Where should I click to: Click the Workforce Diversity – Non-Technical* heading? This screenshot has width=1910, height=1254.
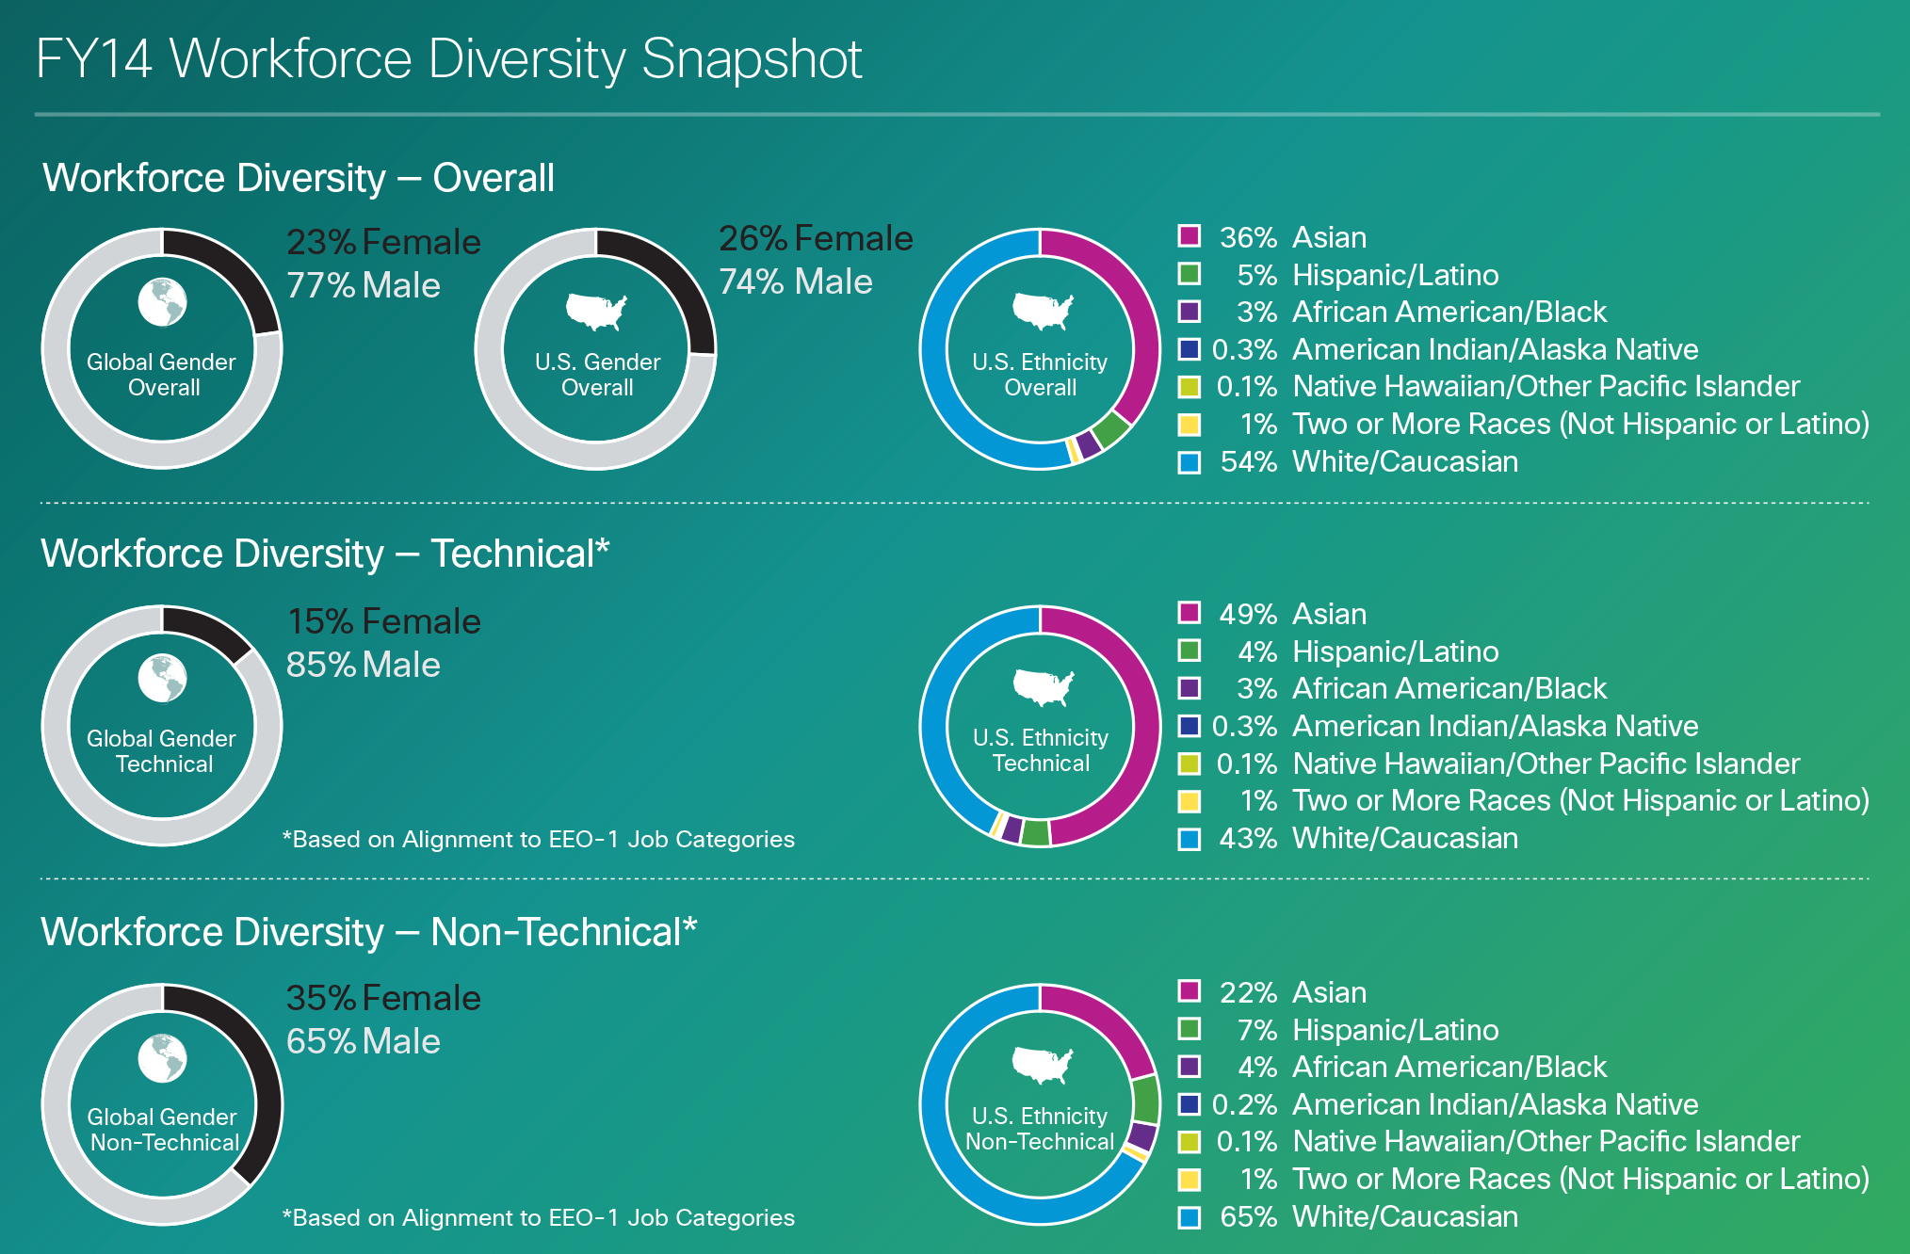[x=368, y=932]
